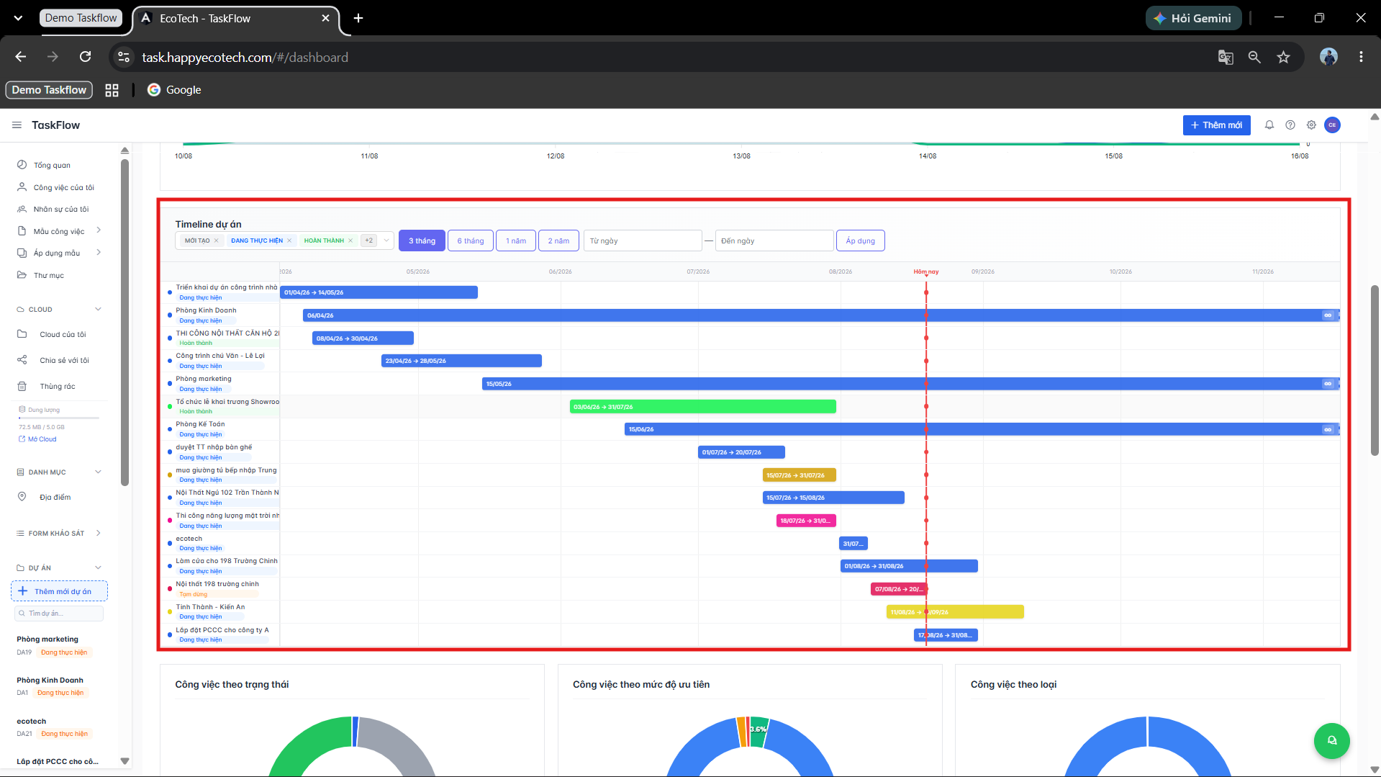Viewport: 1381px width, 777px height.
Task: Click the Địa điểm location pin icon
Action: coord(22,497)
